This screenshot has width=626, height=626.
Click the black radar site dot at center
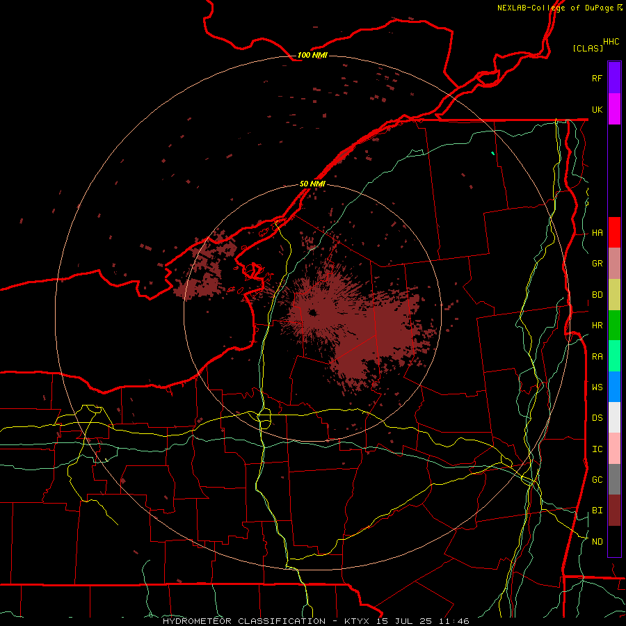(x=312, y=312)
